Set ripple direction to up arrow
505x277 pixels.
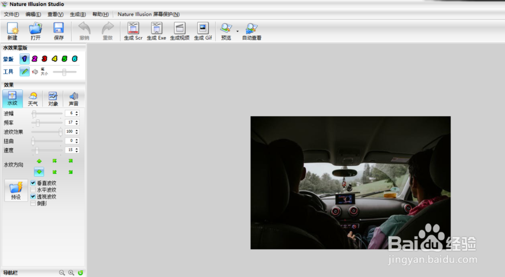point(39,161)
